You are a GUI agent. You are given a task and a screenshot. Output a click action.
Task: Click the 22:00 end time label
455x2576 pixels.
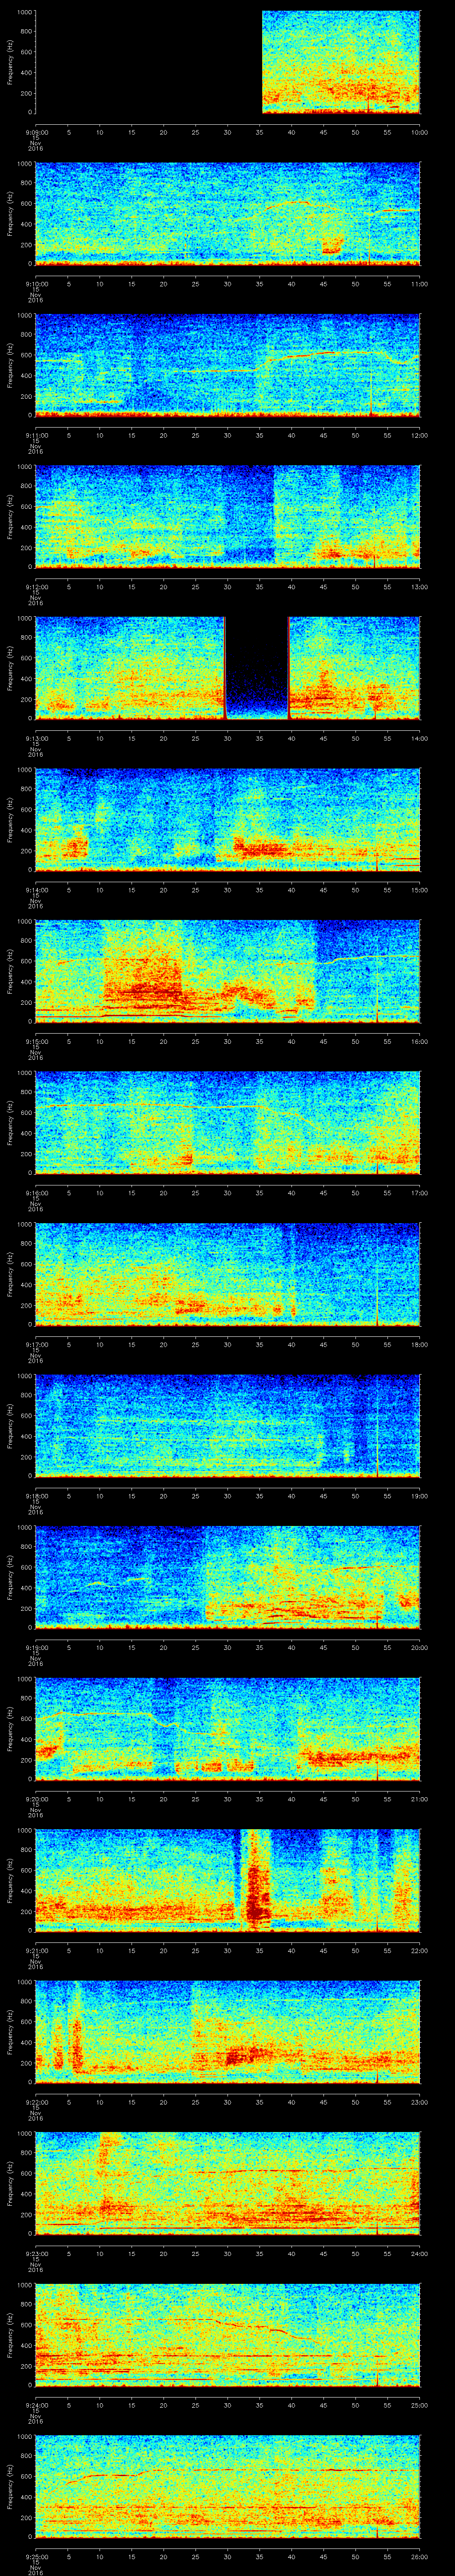419,1950
